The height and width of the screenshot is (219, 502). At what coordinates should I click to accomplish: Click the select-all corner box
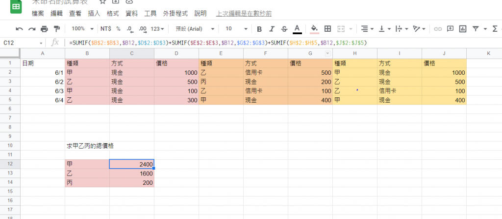pyautogui.click(x=10, y=54)
